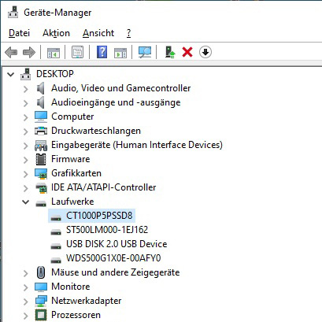Expand the Prozessoren category

click(25, 316)
